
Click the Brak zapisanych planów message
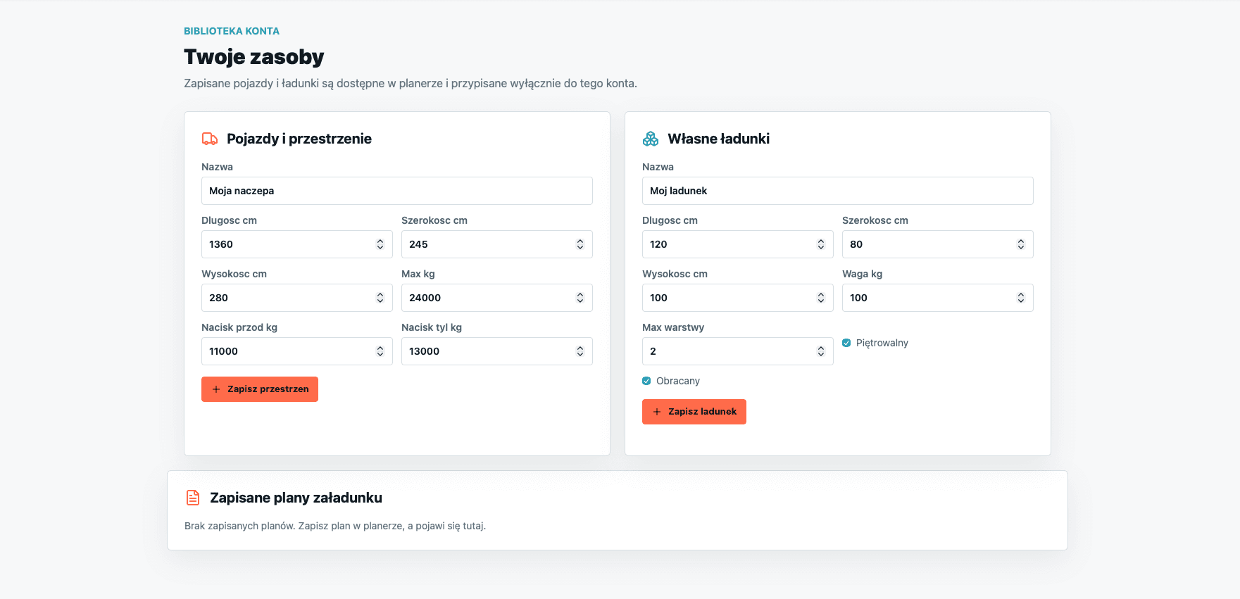tap(335, 526)
